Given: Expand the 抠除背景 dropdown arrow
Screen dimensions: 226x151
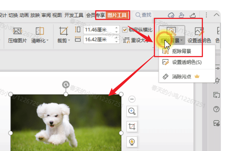Looking at the screenshot, I should coord(182,40).
